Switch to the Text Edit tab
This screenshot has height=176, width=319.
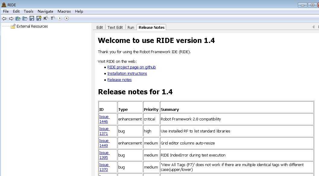click(x=115, y=27)
